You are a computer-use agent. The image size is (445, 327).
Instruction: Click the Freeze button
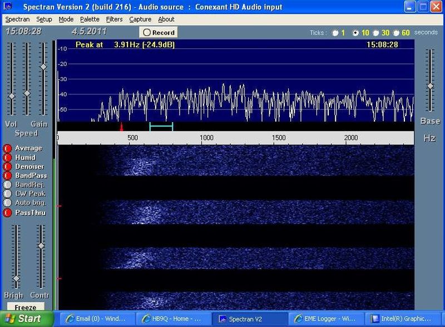(x=26, y=307)
